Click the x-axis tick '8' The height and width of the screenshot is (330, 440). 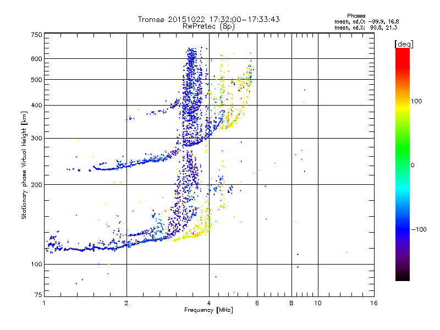tap(291, 303)
